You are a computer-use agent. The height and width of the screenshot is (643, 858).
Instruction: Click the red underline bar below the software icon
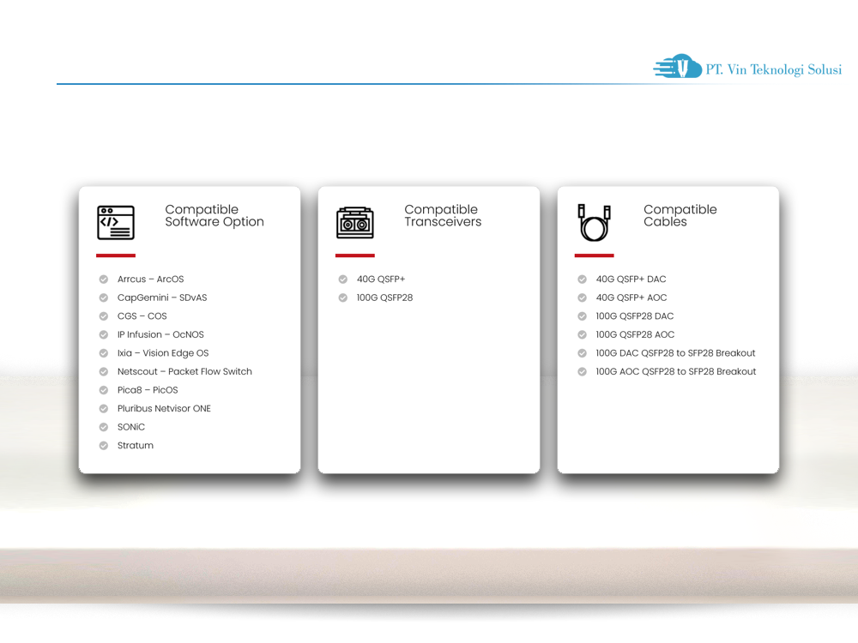coord(117,255)
